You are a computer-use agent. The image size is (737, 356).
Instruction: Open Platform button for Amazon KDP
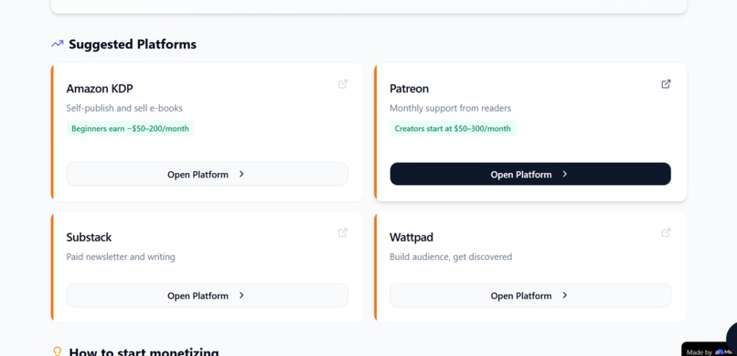pos(208,174)
